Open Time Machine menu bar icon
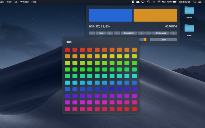Image resolution: width=205 pixels, height=128 pixels. coord(149,2)
